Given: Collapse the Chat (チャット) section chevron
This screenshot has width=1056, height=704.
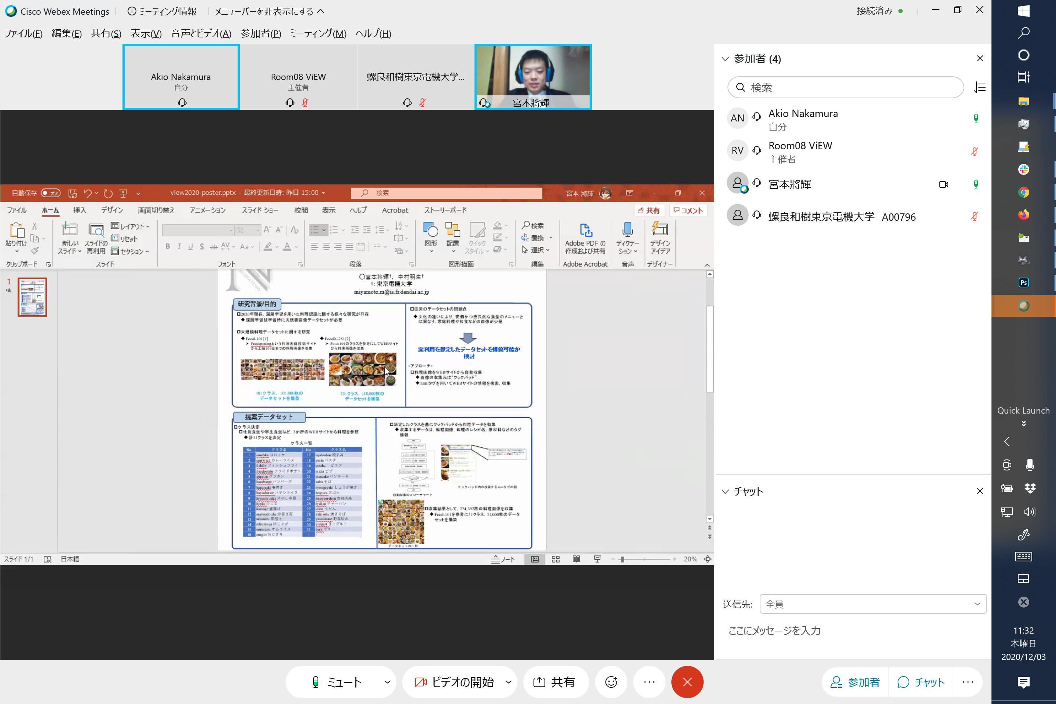Looking at the screenshot, I should pos(725,491).
